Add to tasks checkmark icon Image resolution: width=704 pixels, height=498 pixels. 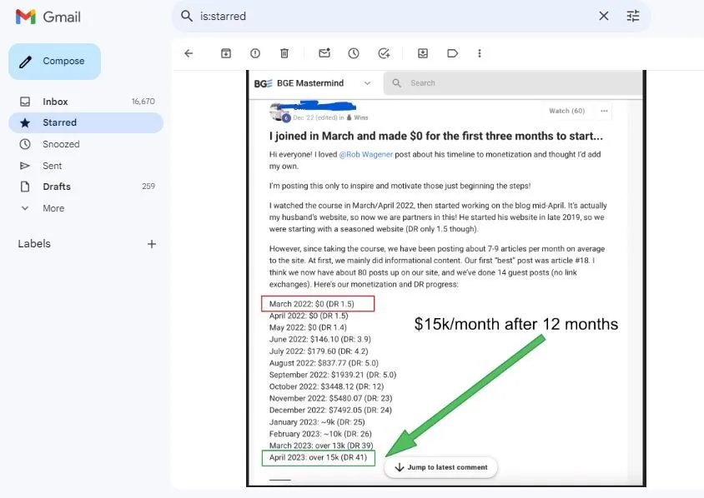coord(384,53)
